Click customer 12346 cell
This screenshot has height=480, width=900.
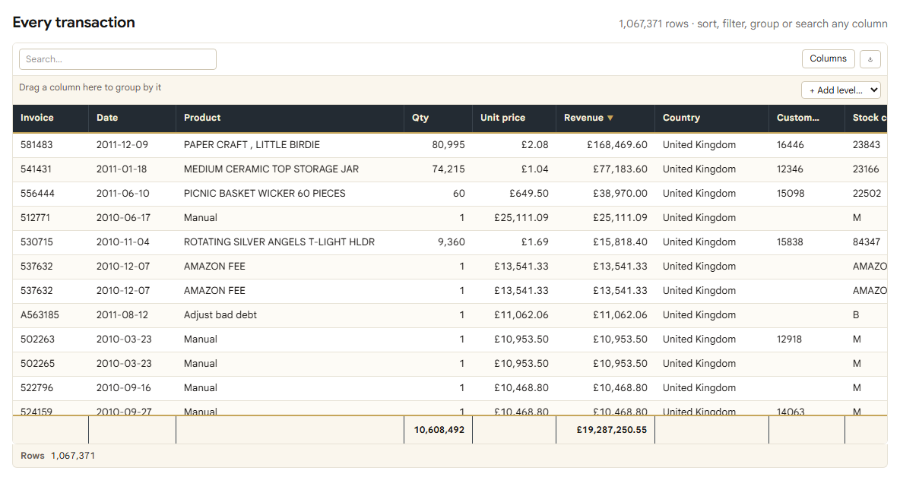pos(807,169)
